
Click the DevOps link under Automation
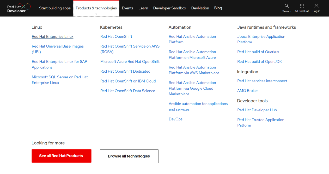point(175,119)
